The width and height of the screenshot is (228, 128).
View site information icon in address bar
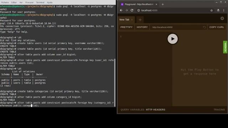[x=139, y=10]
